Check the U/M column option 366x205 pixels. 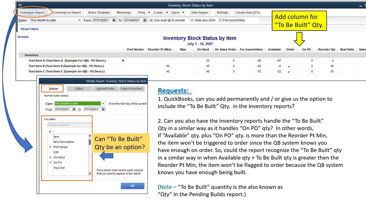point(50,152)
